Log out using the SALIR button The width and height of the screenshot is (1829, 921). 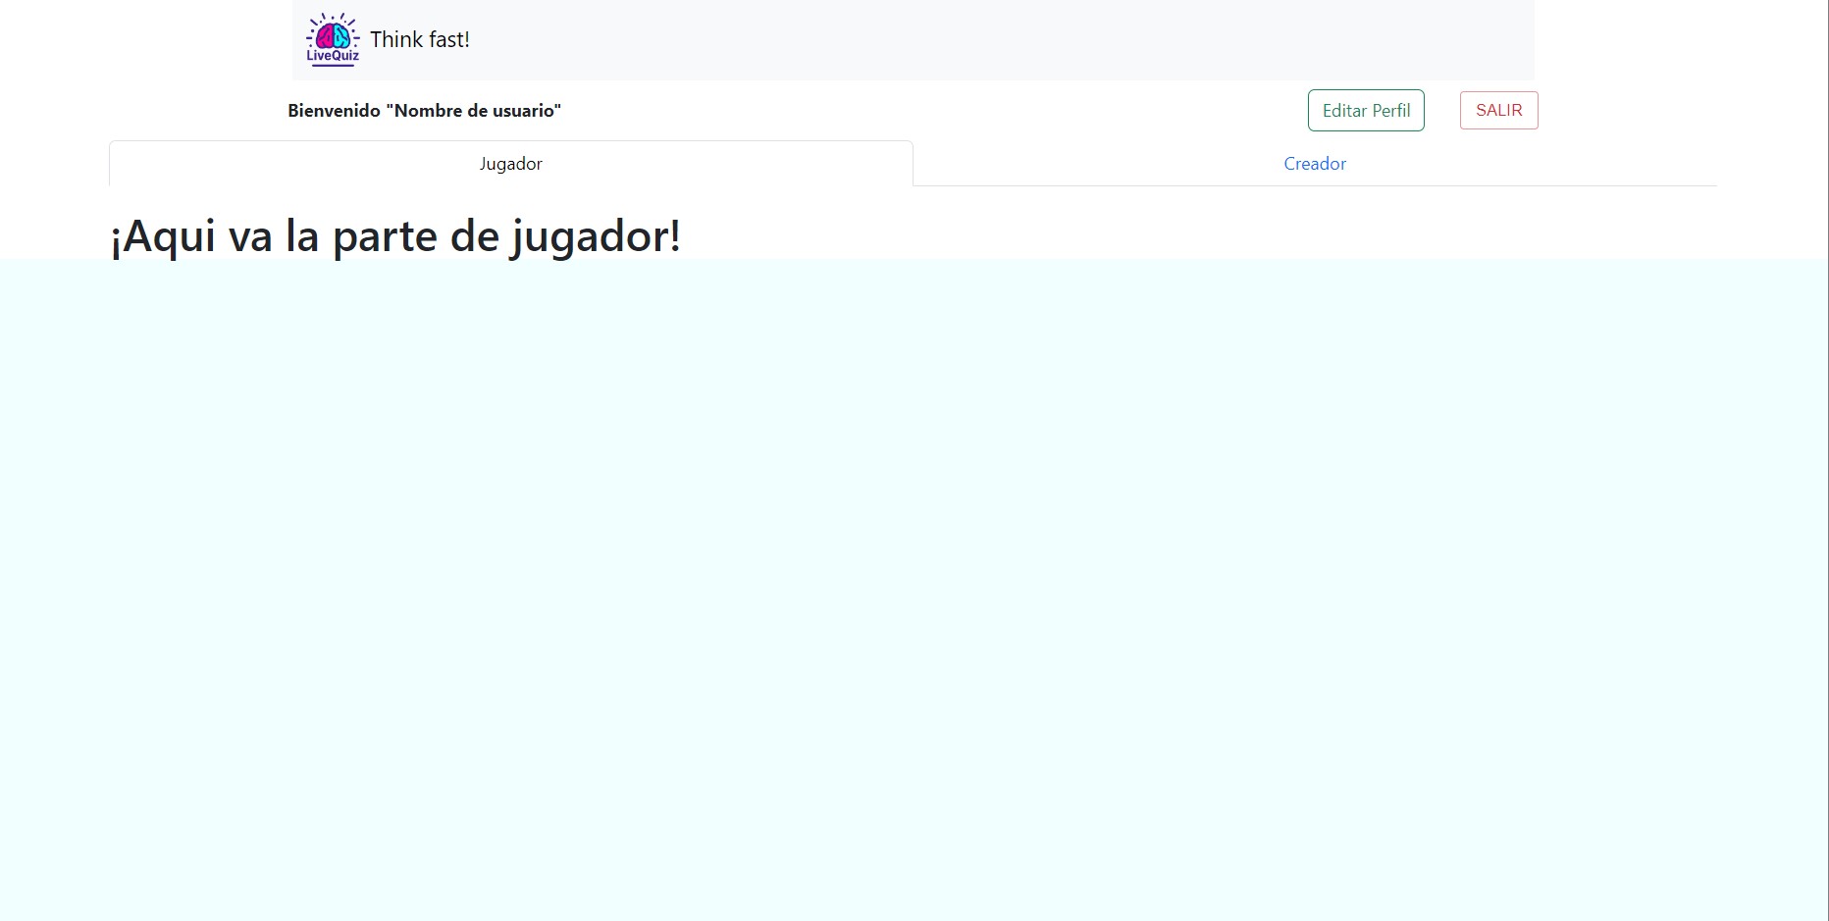(x=1498, y=111)
